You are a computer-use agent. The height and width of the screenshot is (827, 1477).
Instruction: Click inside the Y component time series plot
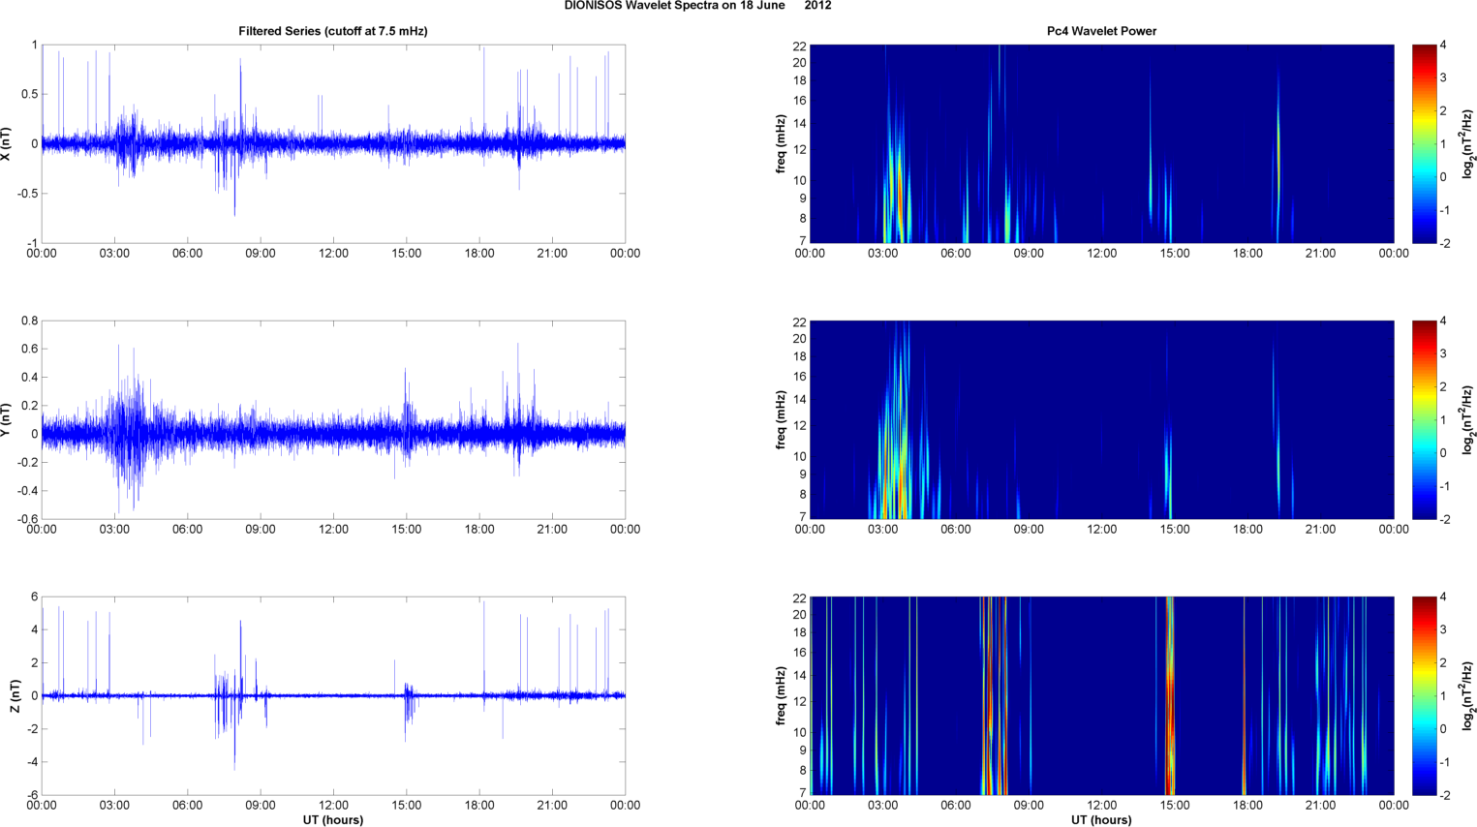333,419
